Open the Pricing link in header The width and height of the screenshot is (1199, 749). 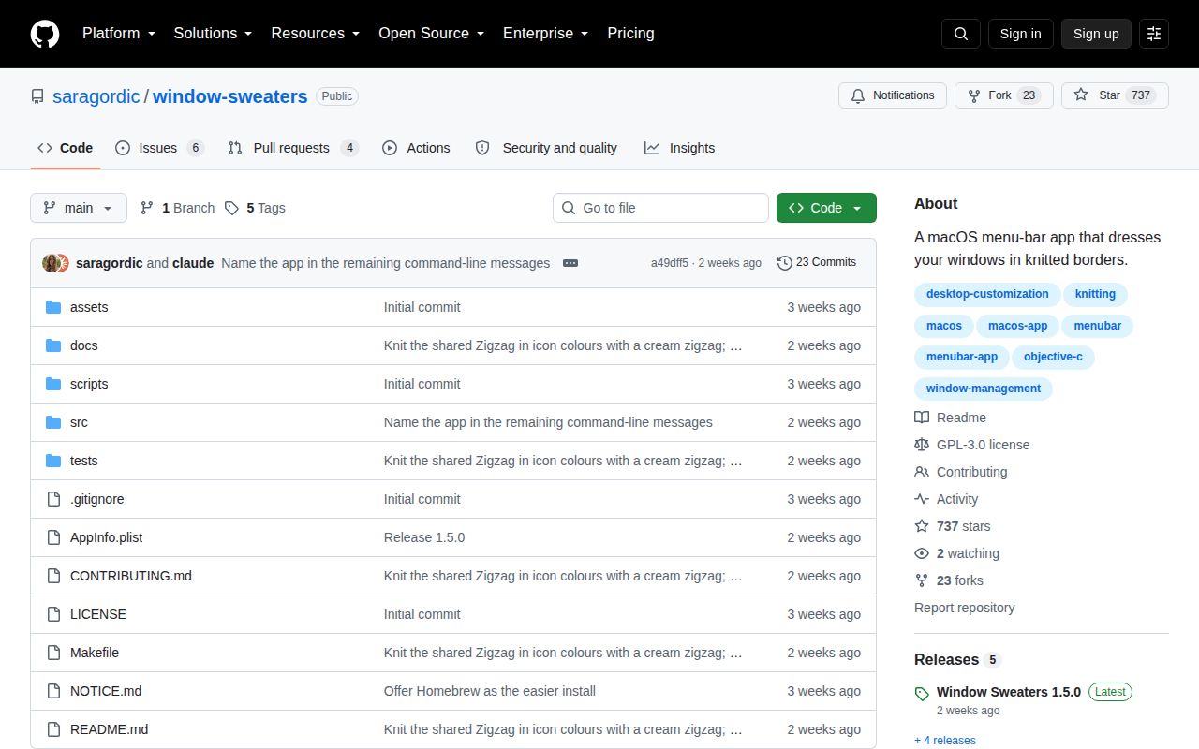click(x=630, y=34)
